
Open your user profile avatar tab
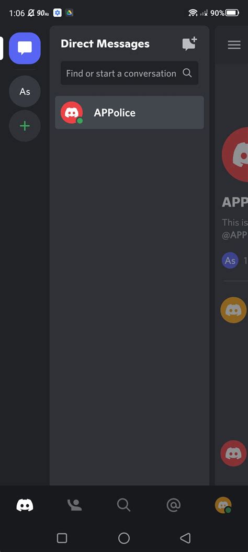coord(223,505)
